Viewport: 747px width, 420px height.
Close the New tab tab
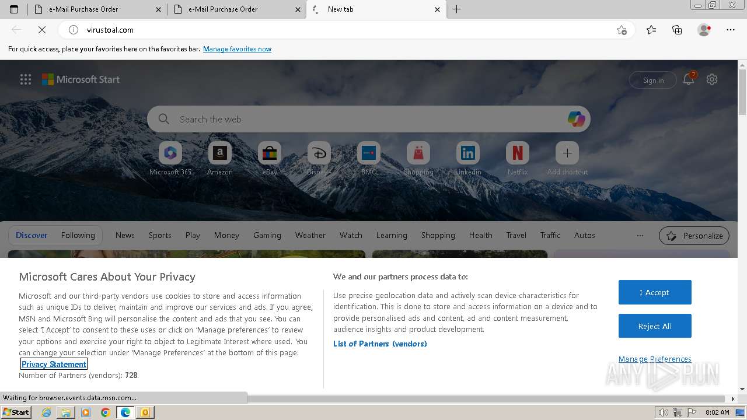click(438, 9)
